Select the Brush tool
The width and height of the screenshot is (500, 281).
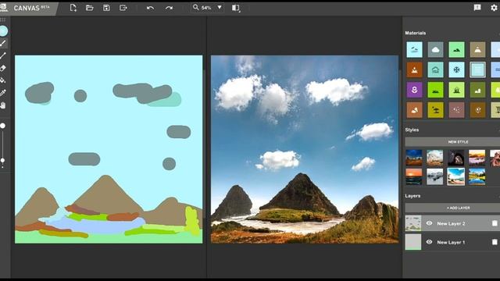(x=3, y=44)
